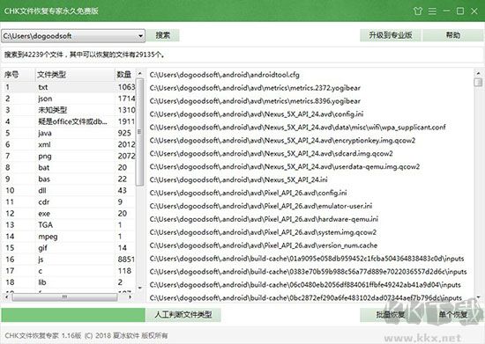485x344 pixels.
Task: Select the 未知类型 row
Action: (69, 110)
